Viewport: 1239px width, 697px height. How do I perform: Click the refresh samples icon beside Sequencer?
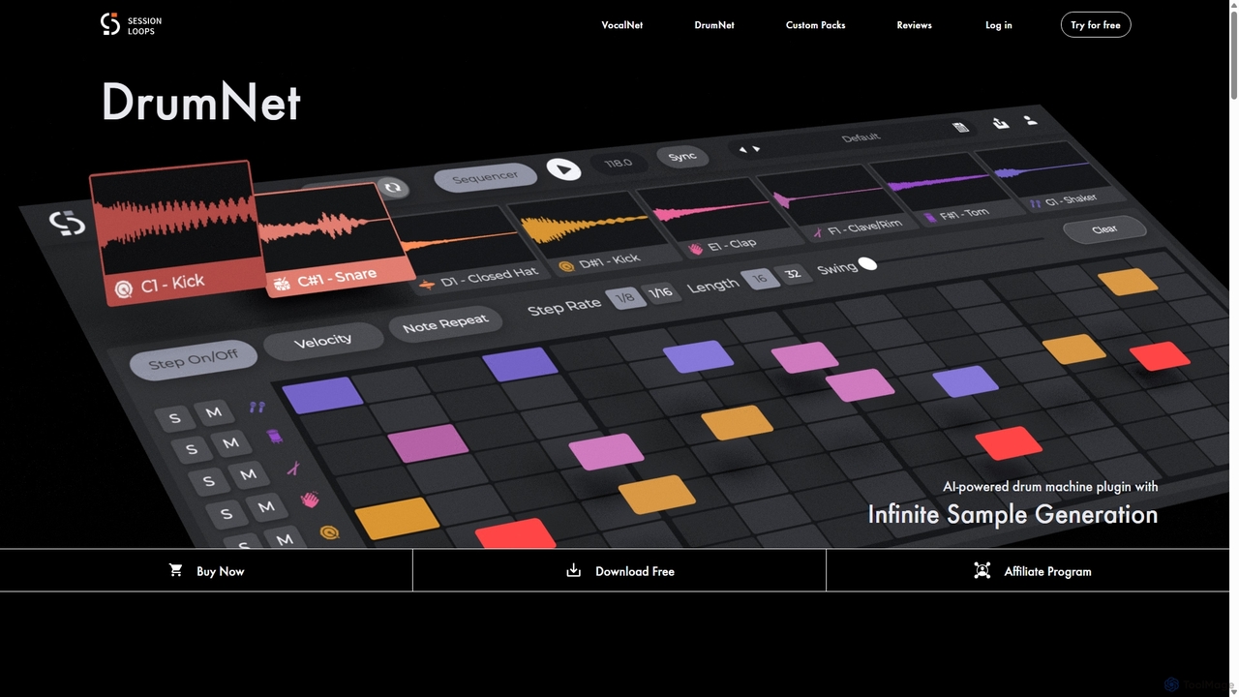point(392,188)
